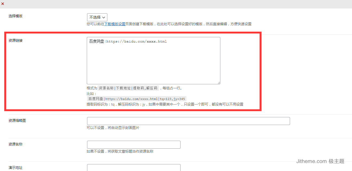Click inside the 资源链接 text area

tap(153, 61)
